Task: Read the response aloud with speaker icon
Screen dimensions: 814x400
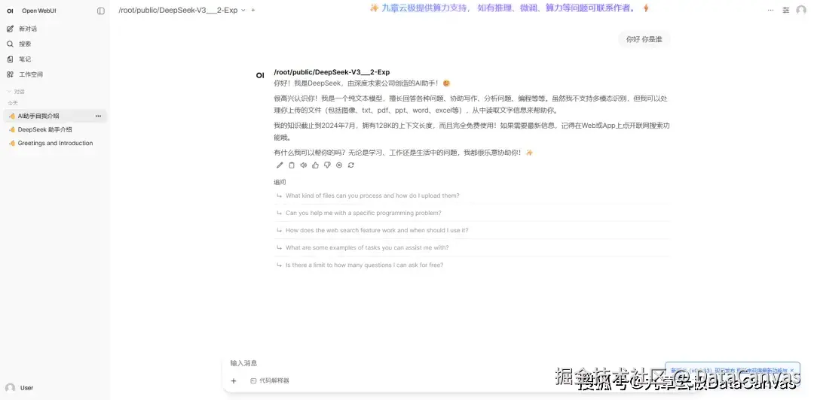Action: [x=303, y=165]
